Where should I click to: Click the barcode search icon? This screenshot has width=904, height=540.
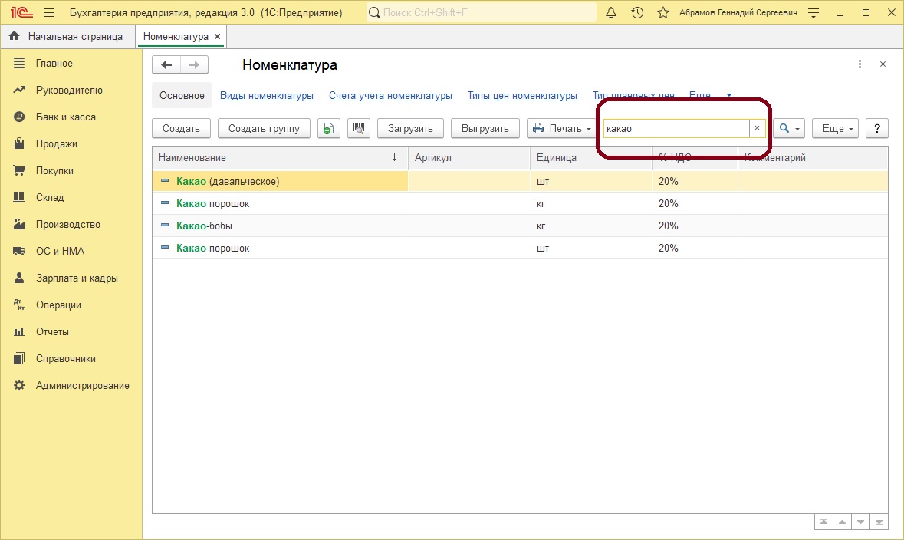pyautogui.click(x=358, y=128)
